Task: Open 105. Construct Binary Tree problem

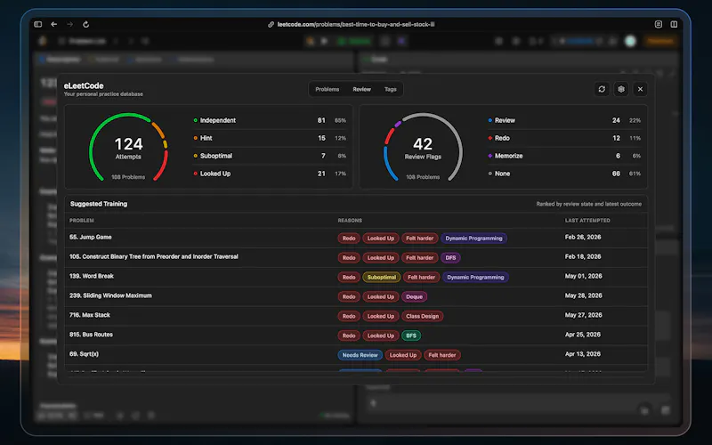Action: pyautogui.click(x=153, y=256)
